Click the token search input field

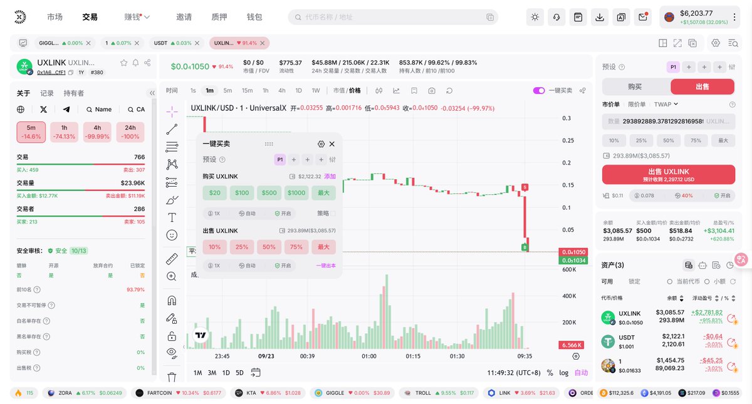click(393, 17)
